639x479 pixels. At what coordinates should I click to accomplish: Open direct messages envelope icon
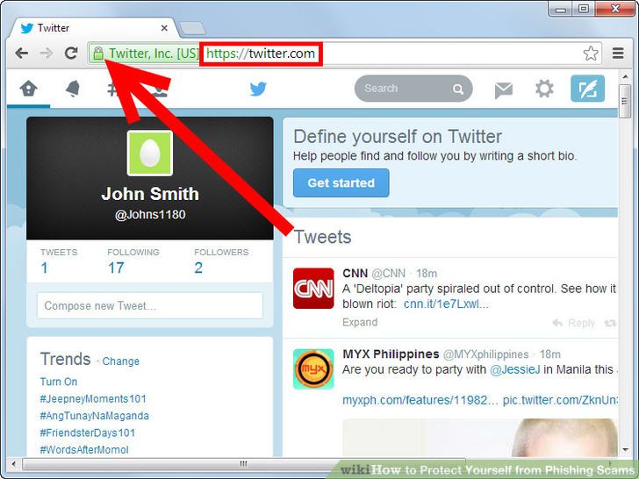pos(504,90)
